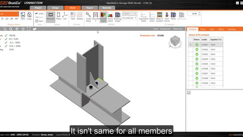
Task: Switch to the Project tab
Action: (38, 8)
